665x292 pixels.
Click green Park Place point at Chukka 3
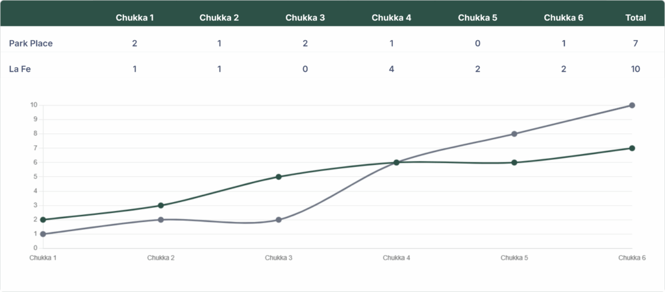279,177
